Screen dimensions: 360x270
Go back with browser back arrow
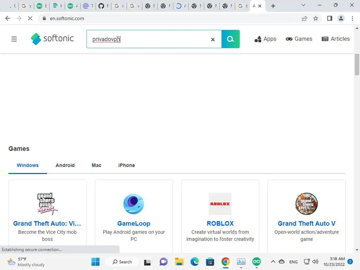coord(8,18)
